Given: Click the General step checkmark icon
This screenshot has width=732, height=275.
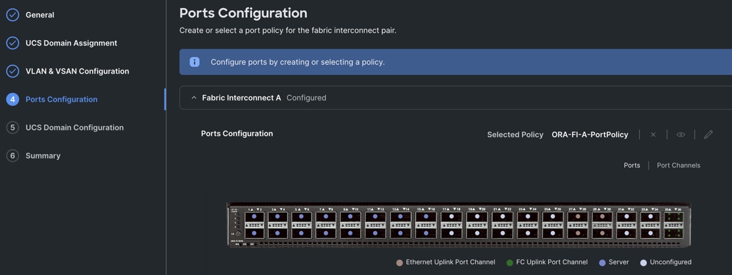Looking at the screenshot, I should (x=13, y=15).
